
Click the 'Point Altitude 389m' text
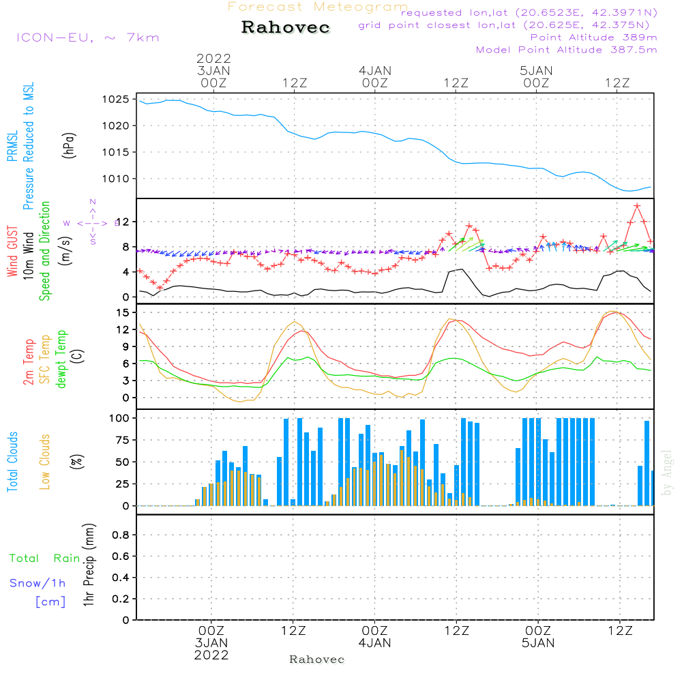coord(594,38)
